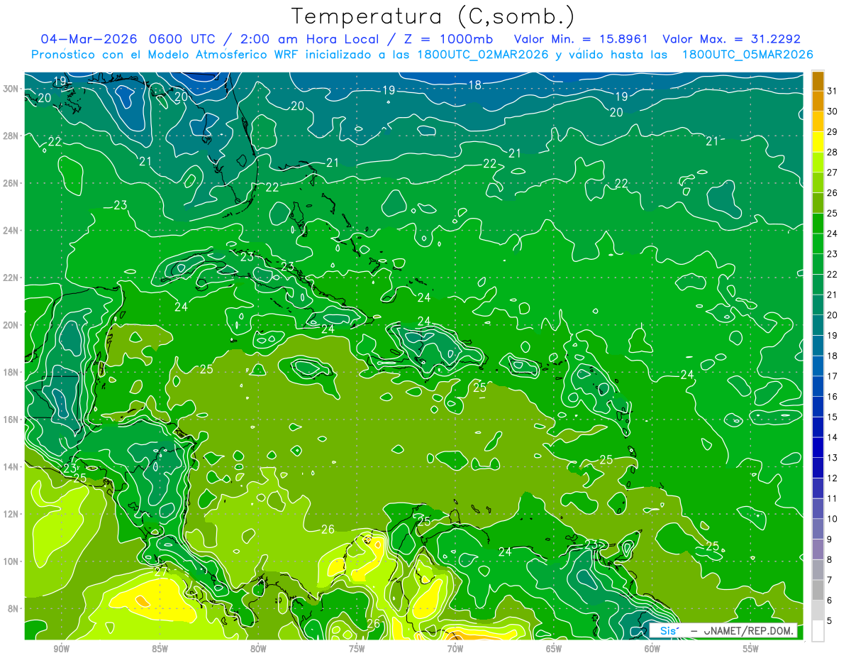Click the legend scale number 8
The width and height of the screenshot is (851, 658).
pyautogui.click(x=830, y=559)
